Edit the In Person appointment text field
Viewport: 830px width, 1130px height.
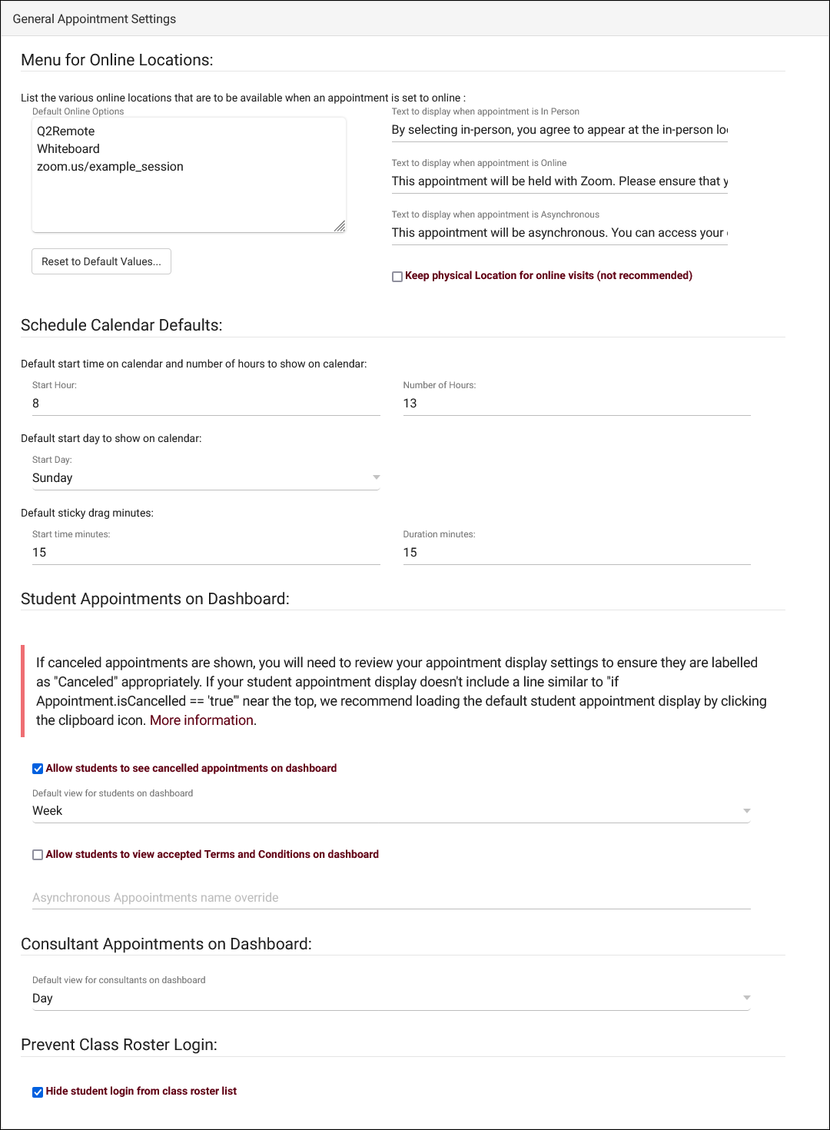559,130
